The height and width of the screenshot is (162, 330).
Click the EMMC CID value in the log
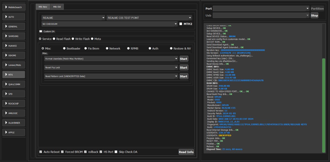[x=241, y=80]
